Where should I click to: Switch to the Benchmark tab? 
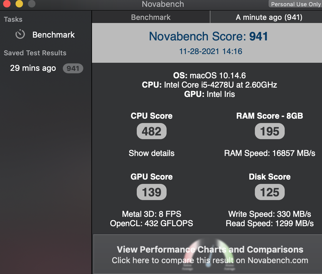tap(151, 17)
